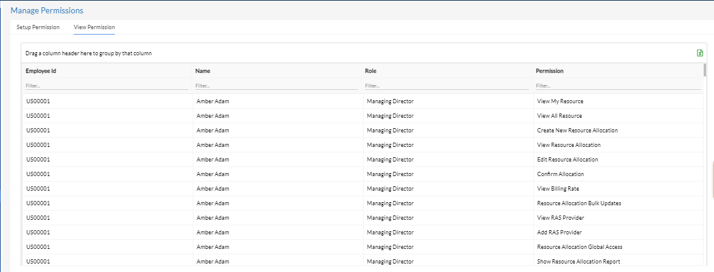714x272 pixels.
Task: Focus the Role filter field
Action: click(x=446, y=86)
